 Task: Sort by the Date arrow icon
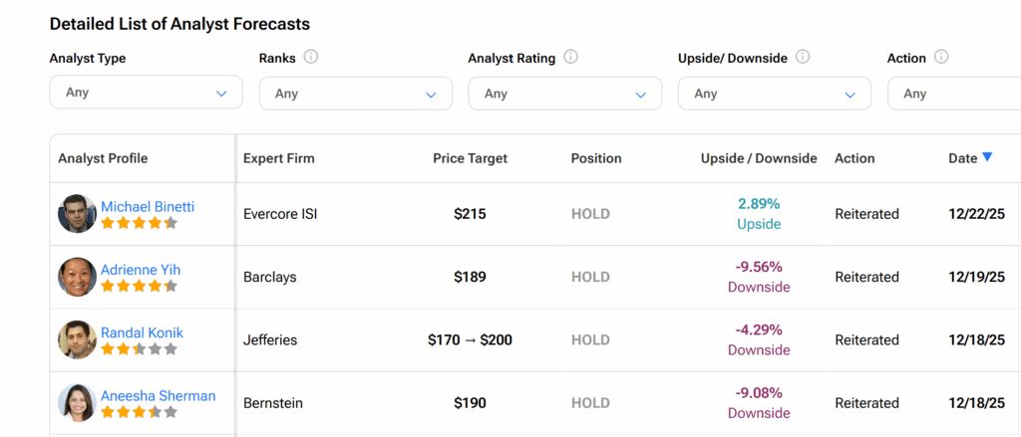[987, 157]
